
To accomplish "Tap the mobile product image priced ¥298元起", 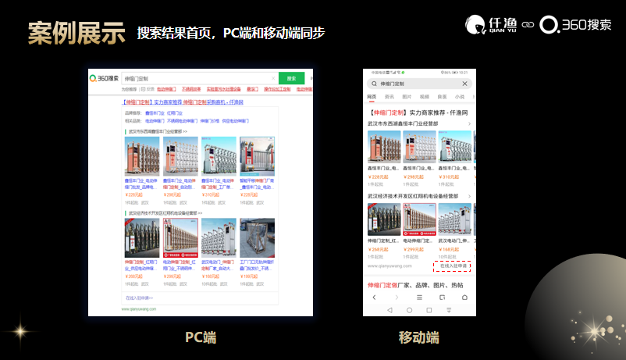I will click(420, 147).
